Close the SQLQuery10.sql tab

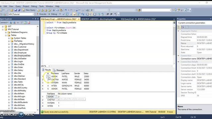coord(79,19)
